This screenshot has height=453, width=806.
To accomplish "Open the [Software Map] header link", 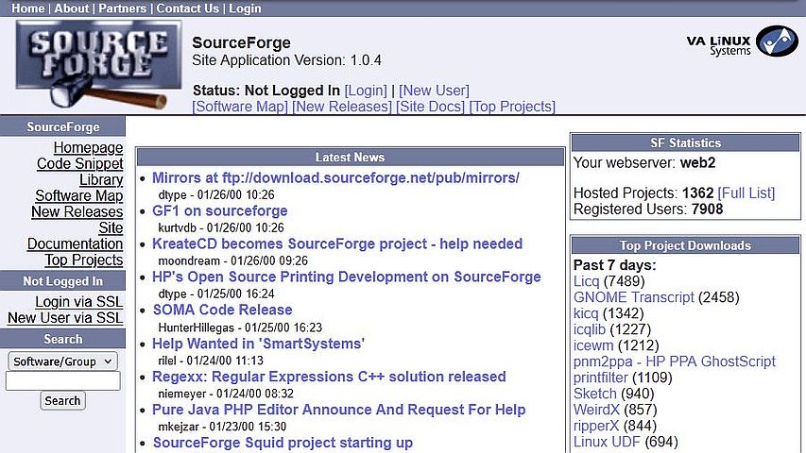I will coord(240,107).
